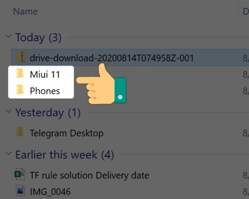The height and width of the screenshot is (199, 249).
Task: Select the Telegram Desktop folder name
Action: (x=67, y=133)
